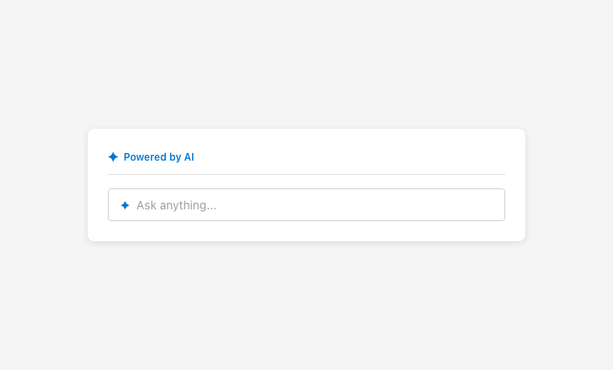Click the sparkle icon inside the input
613x370 pixels.
click(x=125, y=205)
